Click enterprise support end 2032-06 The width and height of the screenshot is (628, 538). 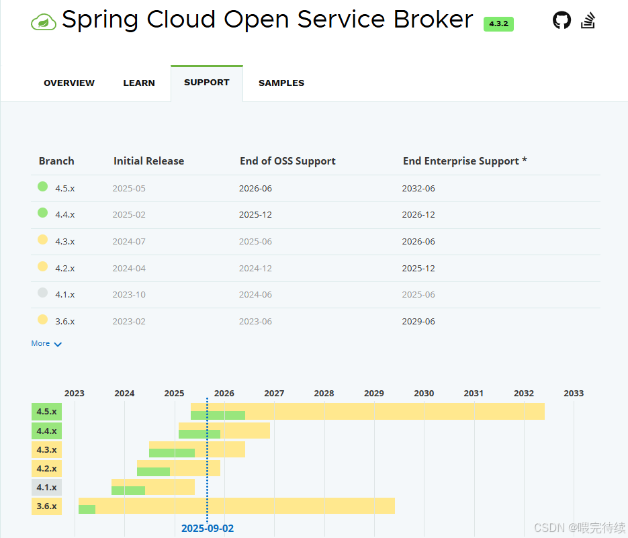(418, 188)
